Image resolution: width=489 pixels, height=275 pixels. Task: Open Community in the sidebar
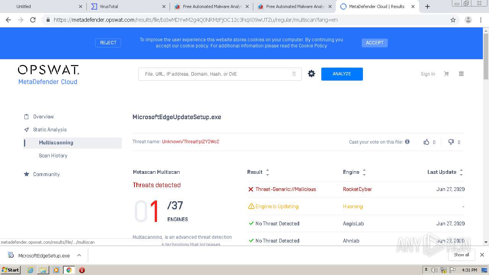pyautogui.click(x=46, y=174)
